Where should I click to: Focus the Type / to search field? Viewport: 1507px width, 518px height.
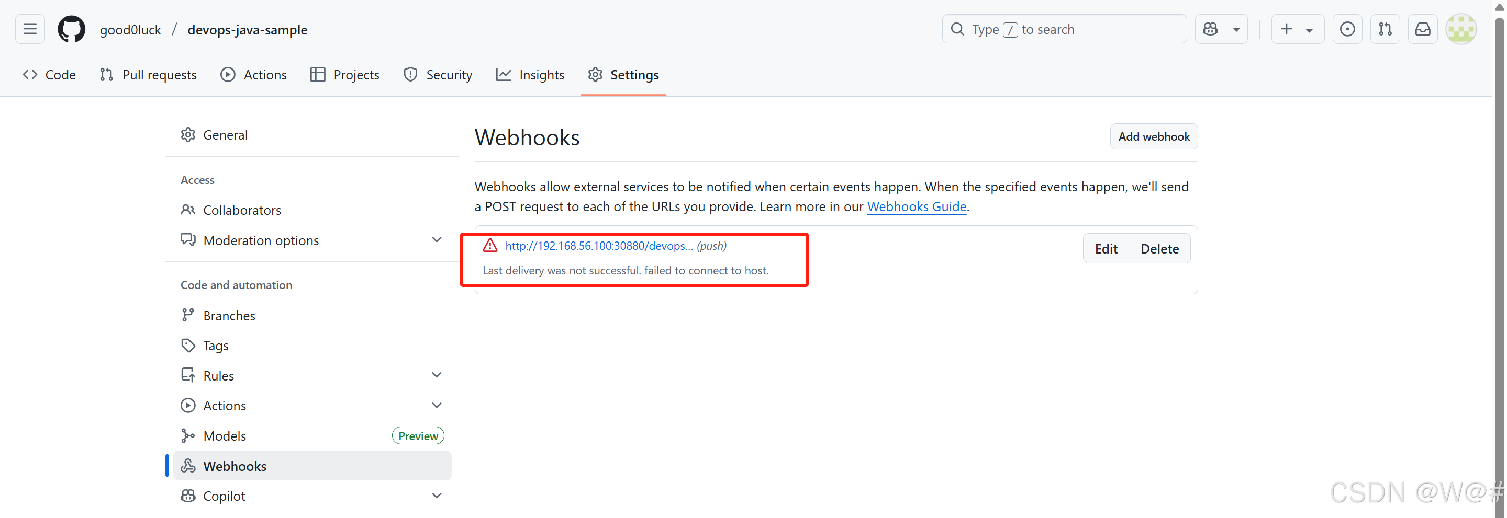(1064, 29)
